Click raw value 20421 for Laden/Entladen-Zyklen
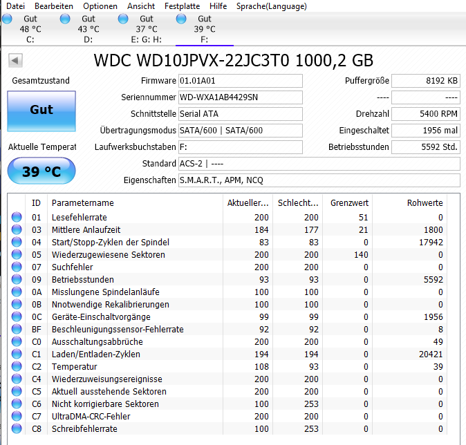Image resolution: width=466 pixels, height=445 pixels. [431, 354]
